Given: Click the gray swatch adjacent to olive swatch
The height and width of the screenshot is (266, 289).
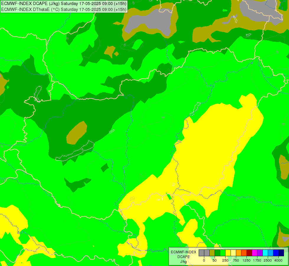Looking at the screenshot, I should (x=207, y=253).
